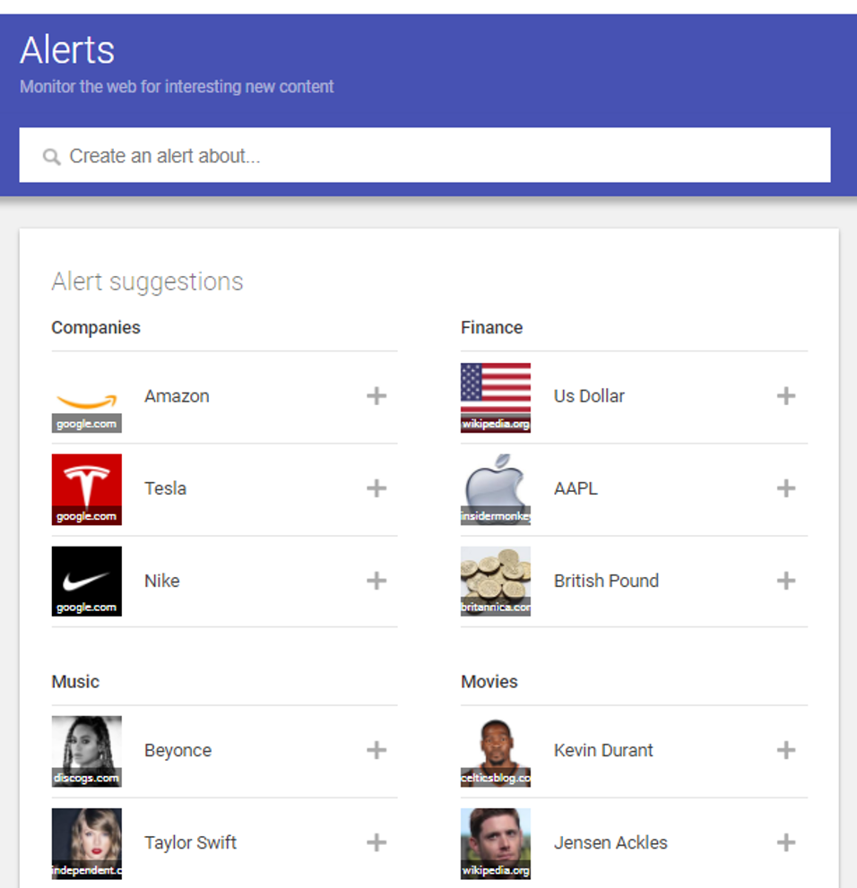Select the Companies section heading
The width and height of the screenshot is (857, 888).
[96, 328]
